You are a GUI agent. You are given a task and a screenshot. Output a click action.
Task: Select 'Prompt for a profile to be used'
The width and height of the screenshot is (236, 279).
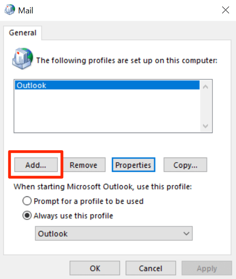pos(27,201)
